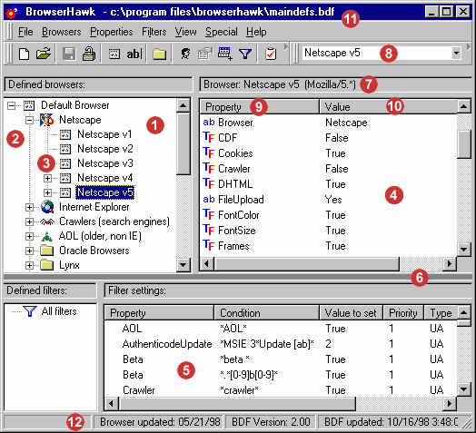Click down arrow of browser tree scrollbar
The width and height of the screenshot is (476, 433).
click(183, 264)
